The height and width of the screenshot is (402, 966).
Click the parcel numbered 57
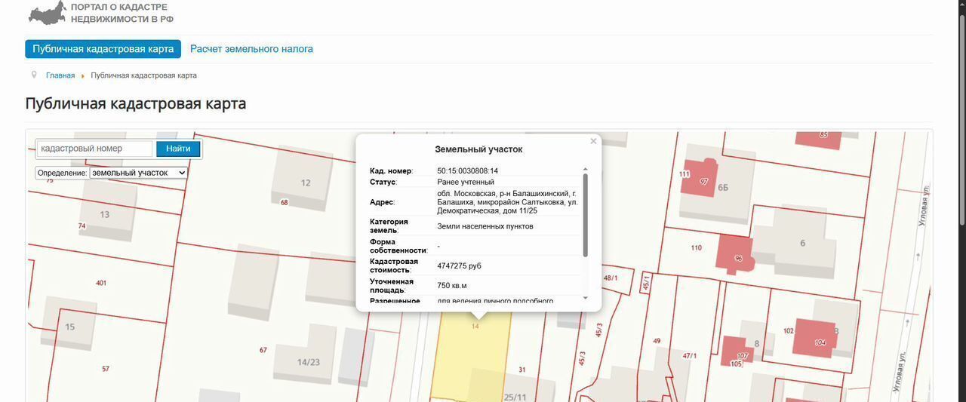click(106, 369)
